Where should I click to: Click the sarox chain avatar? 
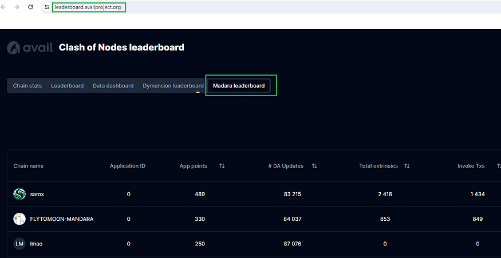pos(19,194)
